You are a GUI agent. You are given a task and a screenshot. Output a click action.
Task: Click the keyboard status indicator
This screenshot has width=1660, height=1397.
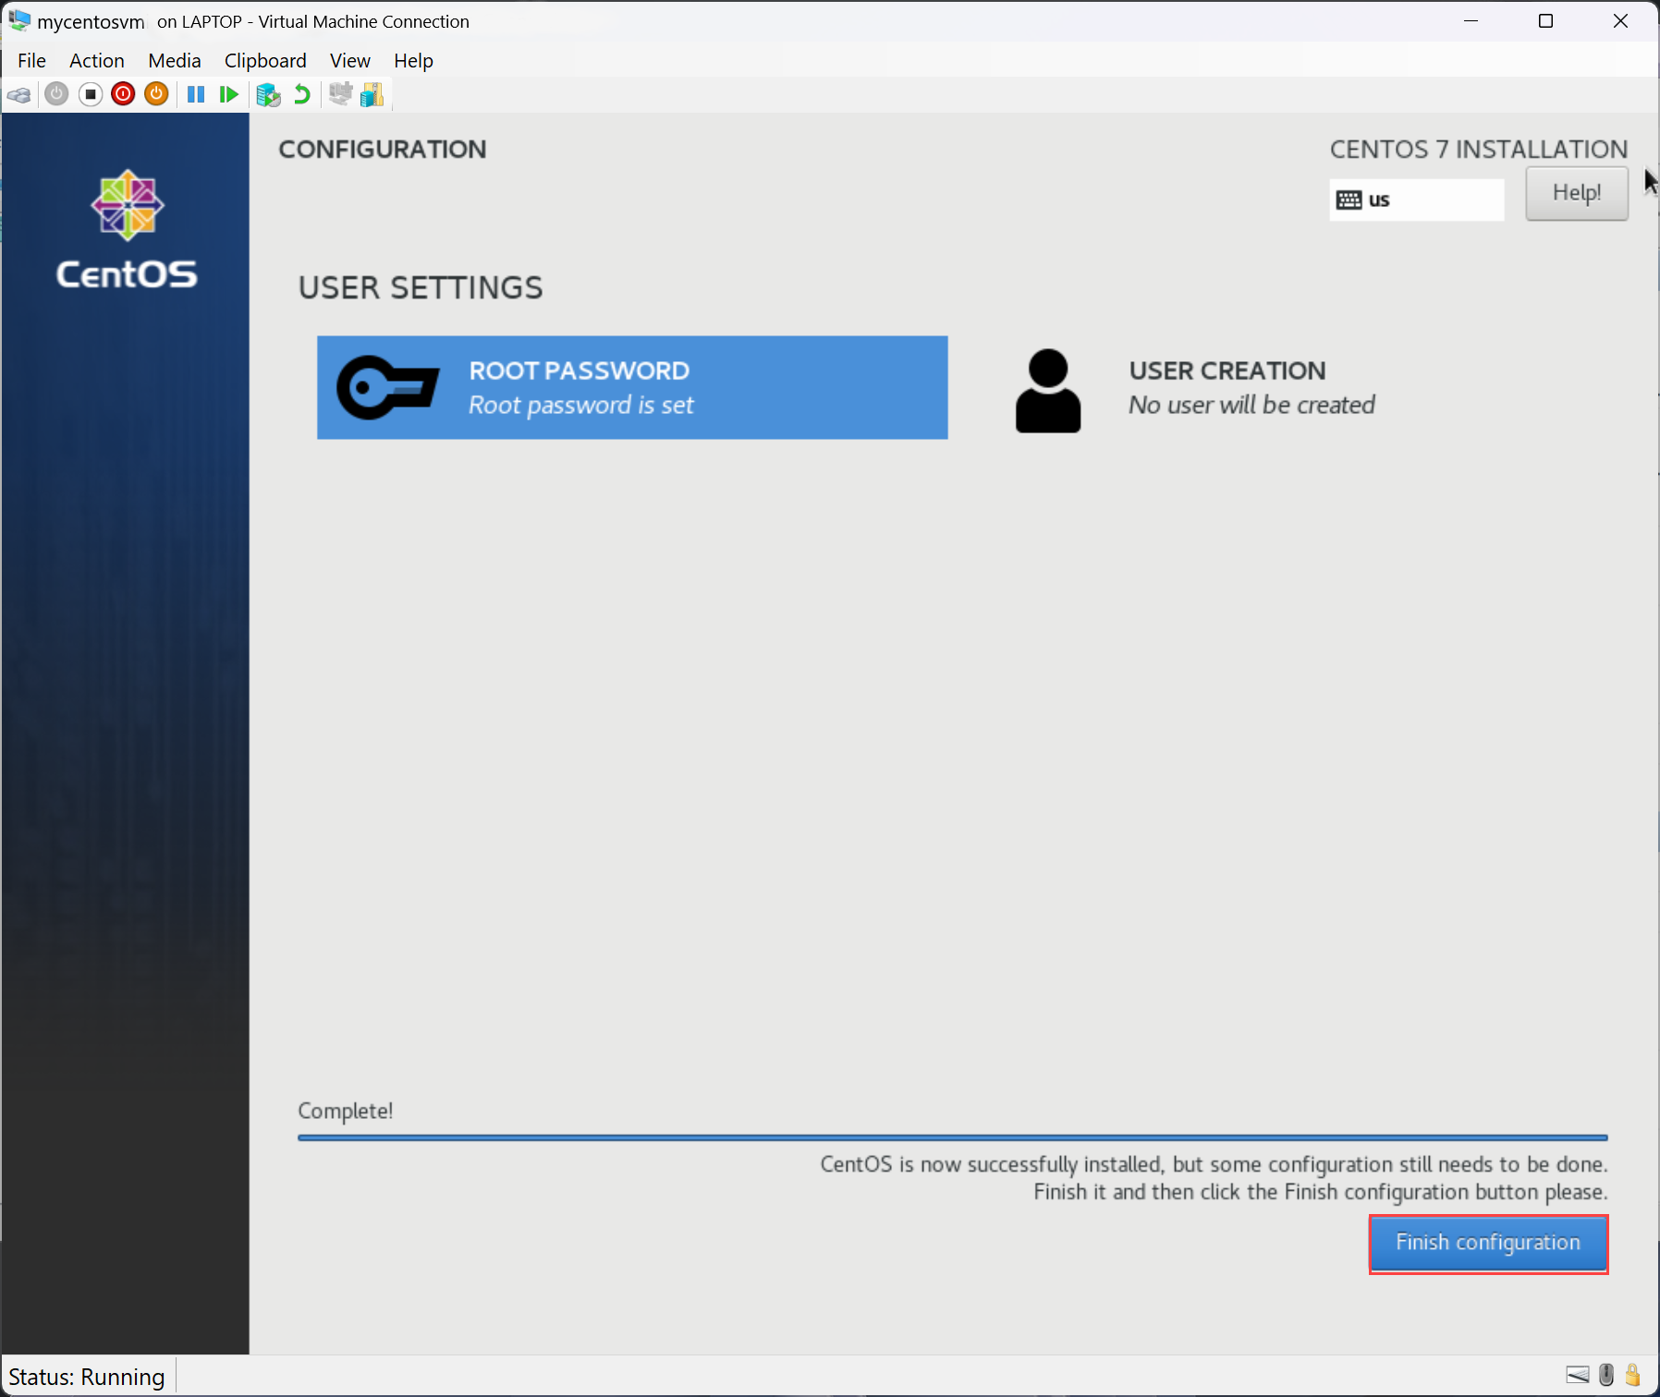1578,1375
